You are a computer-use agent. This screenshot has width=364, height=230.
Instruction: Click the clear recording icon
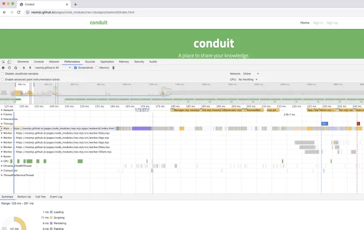(x=16, y=68)
